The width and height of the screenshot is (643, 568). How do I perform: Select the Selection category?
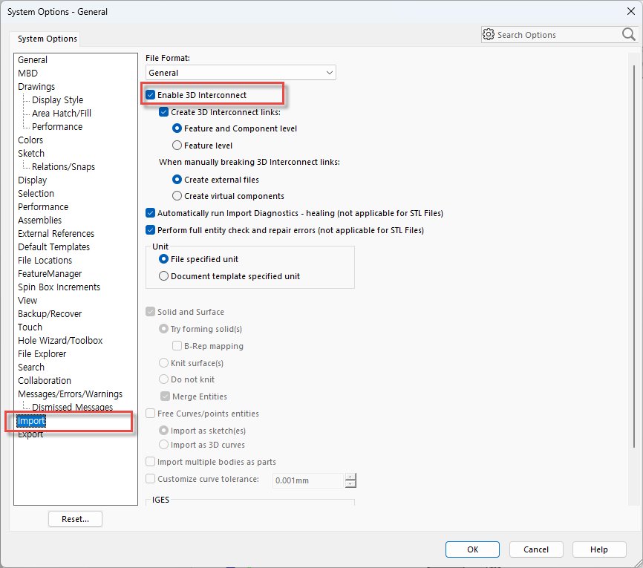36,194
